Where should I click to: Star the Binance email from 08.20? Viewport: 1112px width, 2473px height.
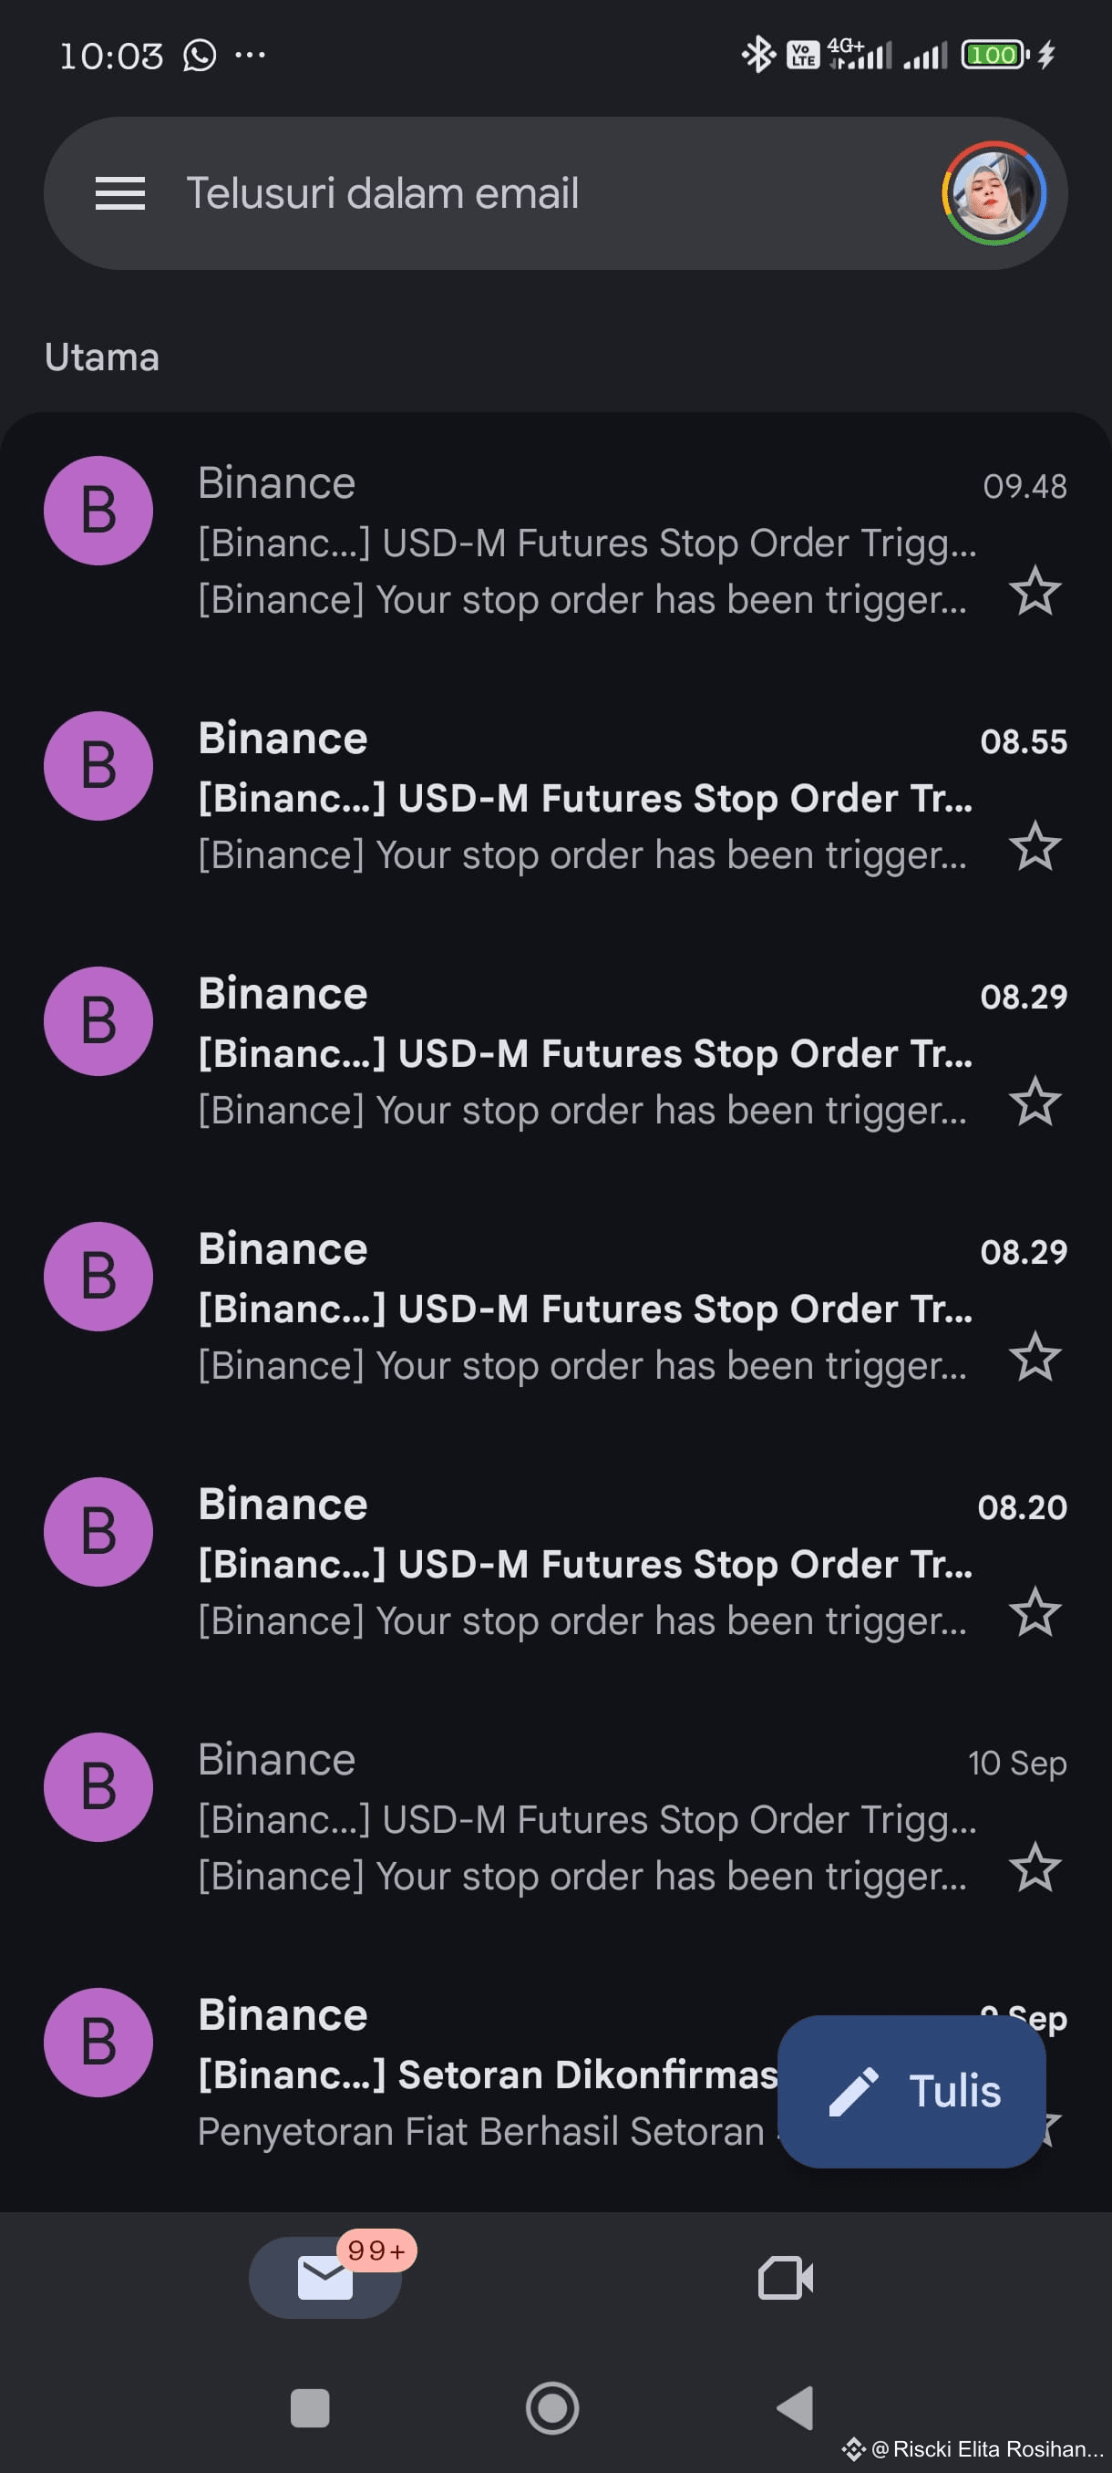[1035, 1612]
